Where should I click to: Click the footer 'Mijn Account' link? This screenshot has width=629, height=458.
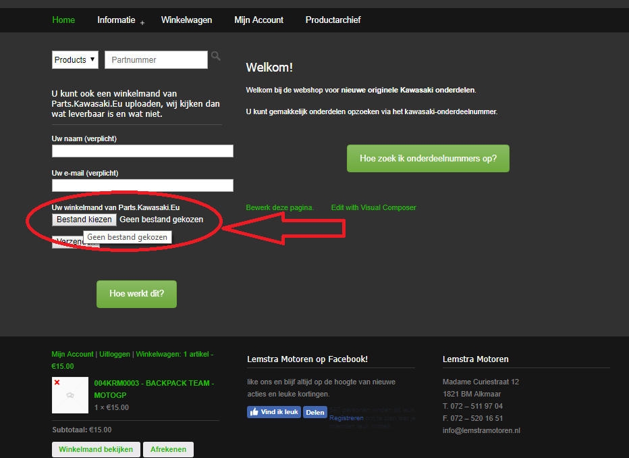(72, 354)
